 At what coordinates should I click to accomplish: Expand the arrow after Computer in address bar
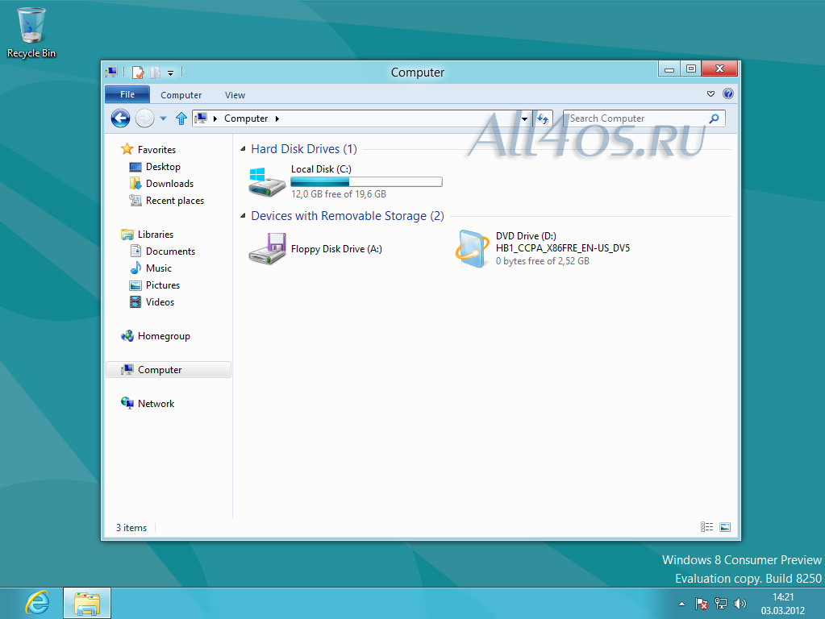[x=277, y=118]
